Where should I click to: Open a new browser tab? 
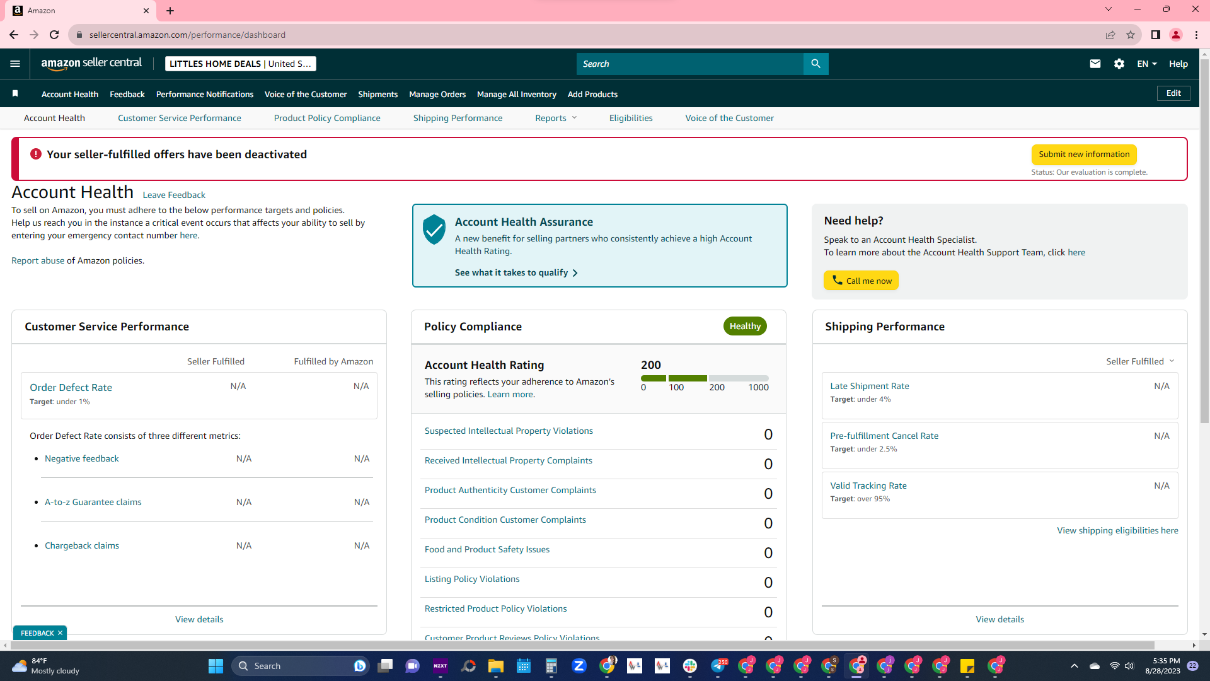tap(170, 11)
